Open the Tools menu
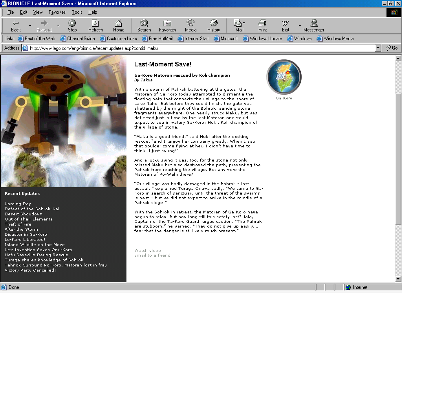Screen dimensions: 432x393 [77, 12]
